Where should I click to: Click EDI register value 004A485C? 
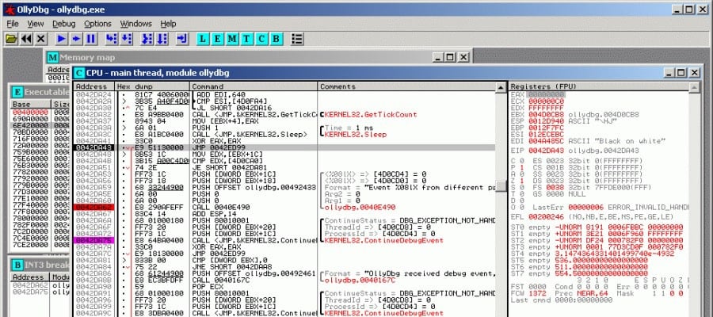[546, 140]
